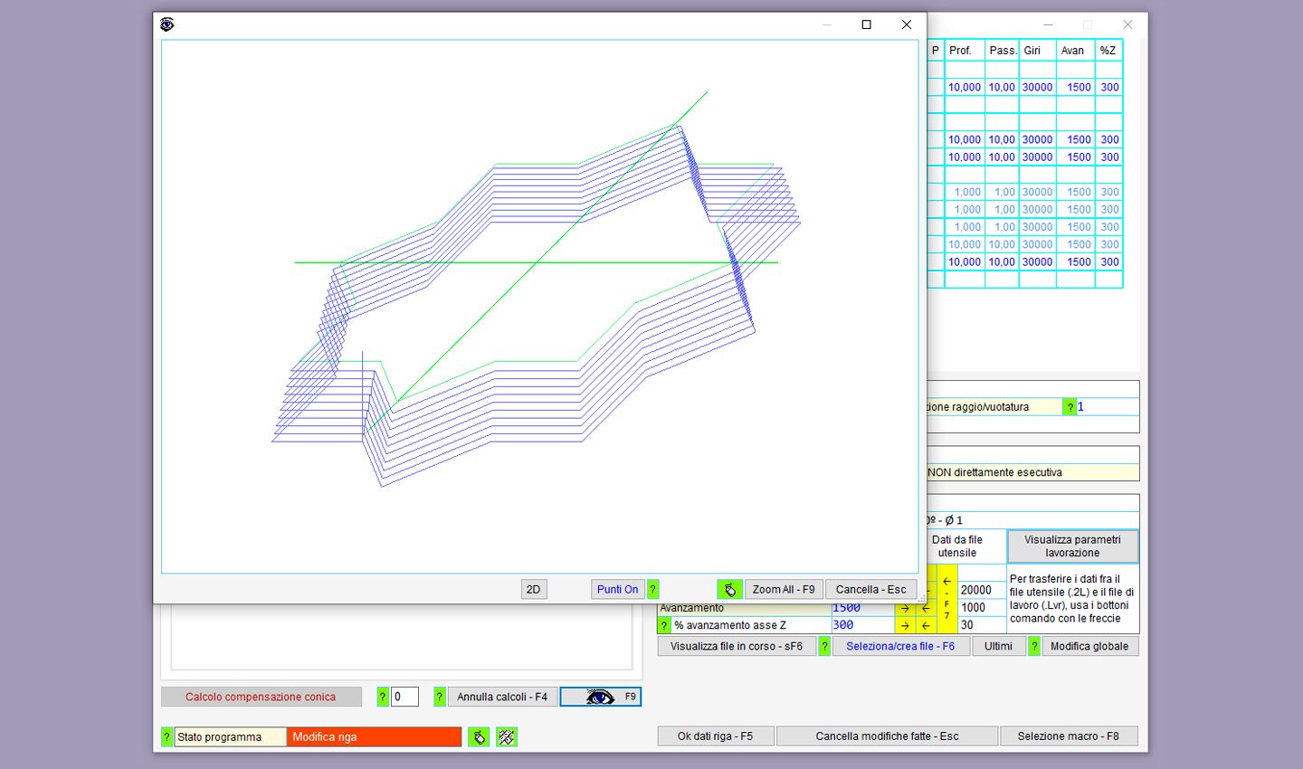
Task: Click the green mouse icon beside Zoom All
Action: (730, 590)
